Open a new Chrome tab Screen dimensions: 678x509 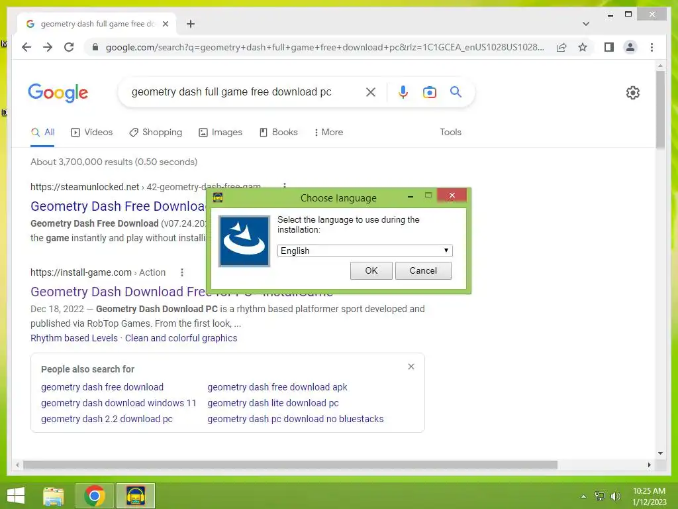click(191, 24)
